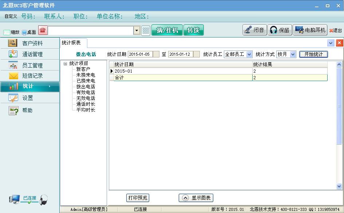This screenshot has height=213, width=344.
Task: Click the 自定义 label
Action: (11, 16)
